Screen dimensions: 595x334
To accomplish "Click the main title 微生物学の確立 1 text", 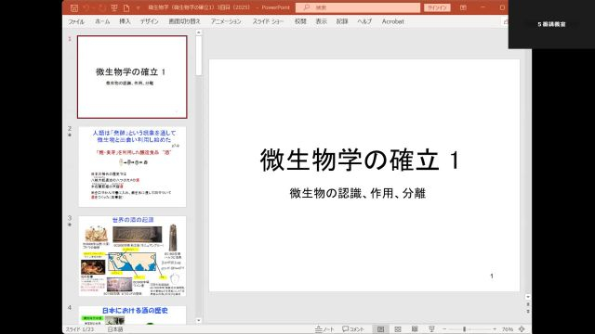I will [360, 160].
